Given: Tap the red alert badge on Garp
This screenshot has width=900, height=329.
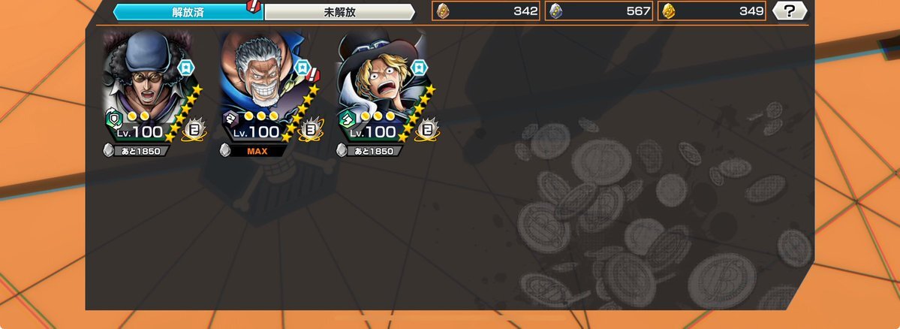Looking at the screenshot, I should coord(313,74).
